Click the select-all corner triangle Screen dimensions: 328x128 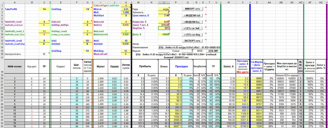[2, 2]
